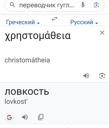Listen to the Greek source word

(86, 76)
